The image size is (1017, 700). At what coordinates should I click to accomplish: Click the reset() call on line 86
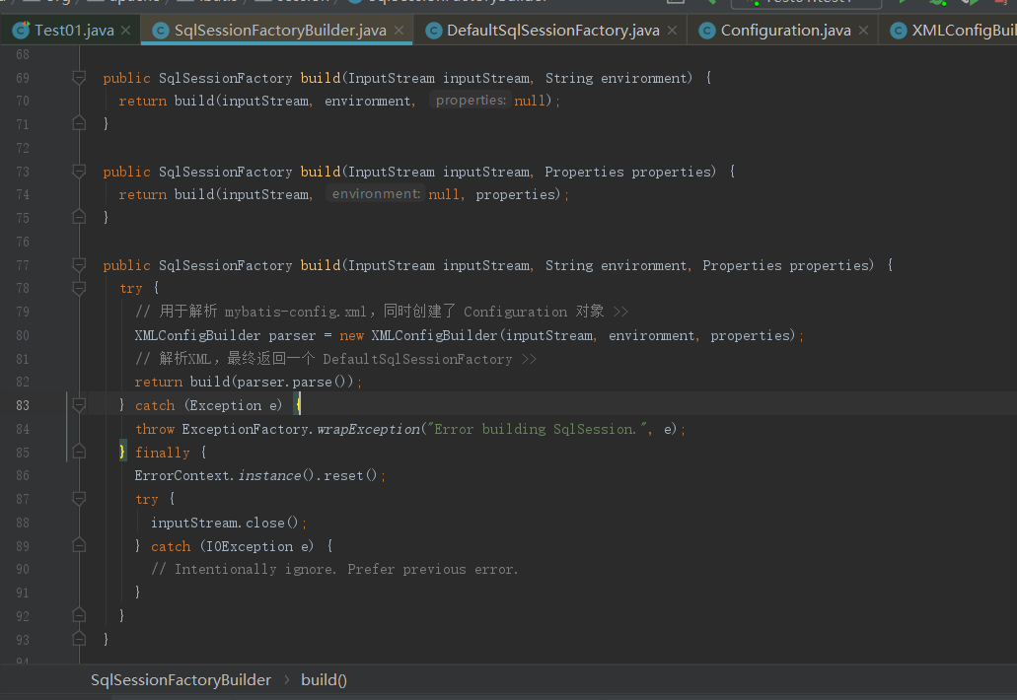(x=350, y=476)
